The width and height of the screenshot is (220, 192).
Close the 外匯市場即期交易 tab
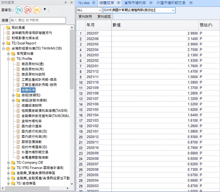tap(191, 3)
